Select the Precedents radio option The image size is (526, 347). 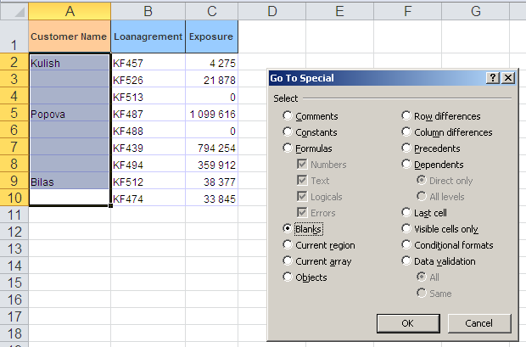tap(407, 148)
